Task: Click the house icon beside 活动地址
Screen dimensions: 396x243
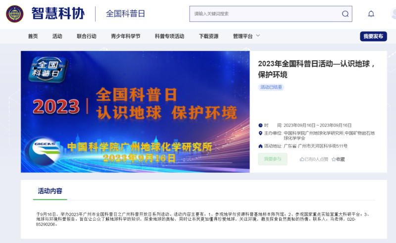Action: [260, 146]
